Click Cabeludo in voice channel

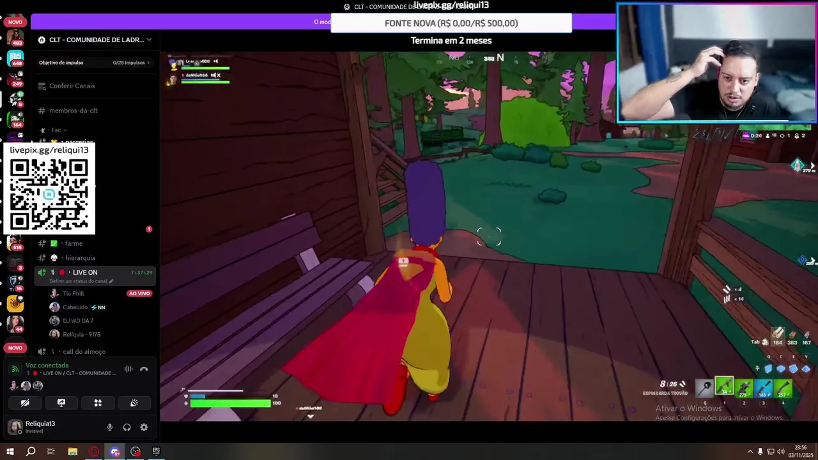(75, 307)
